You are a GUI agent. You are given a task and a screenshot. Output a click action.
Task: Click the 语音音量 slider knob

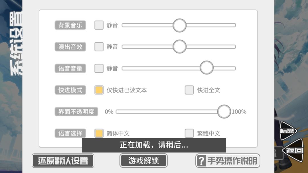tap(207, 68)
